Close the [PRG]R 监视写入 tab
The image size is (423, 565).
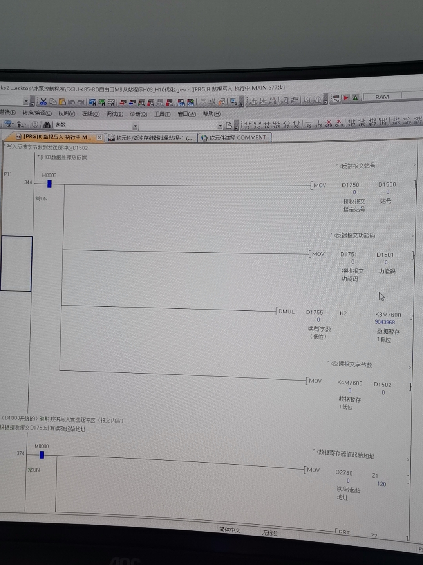(99, 137)
